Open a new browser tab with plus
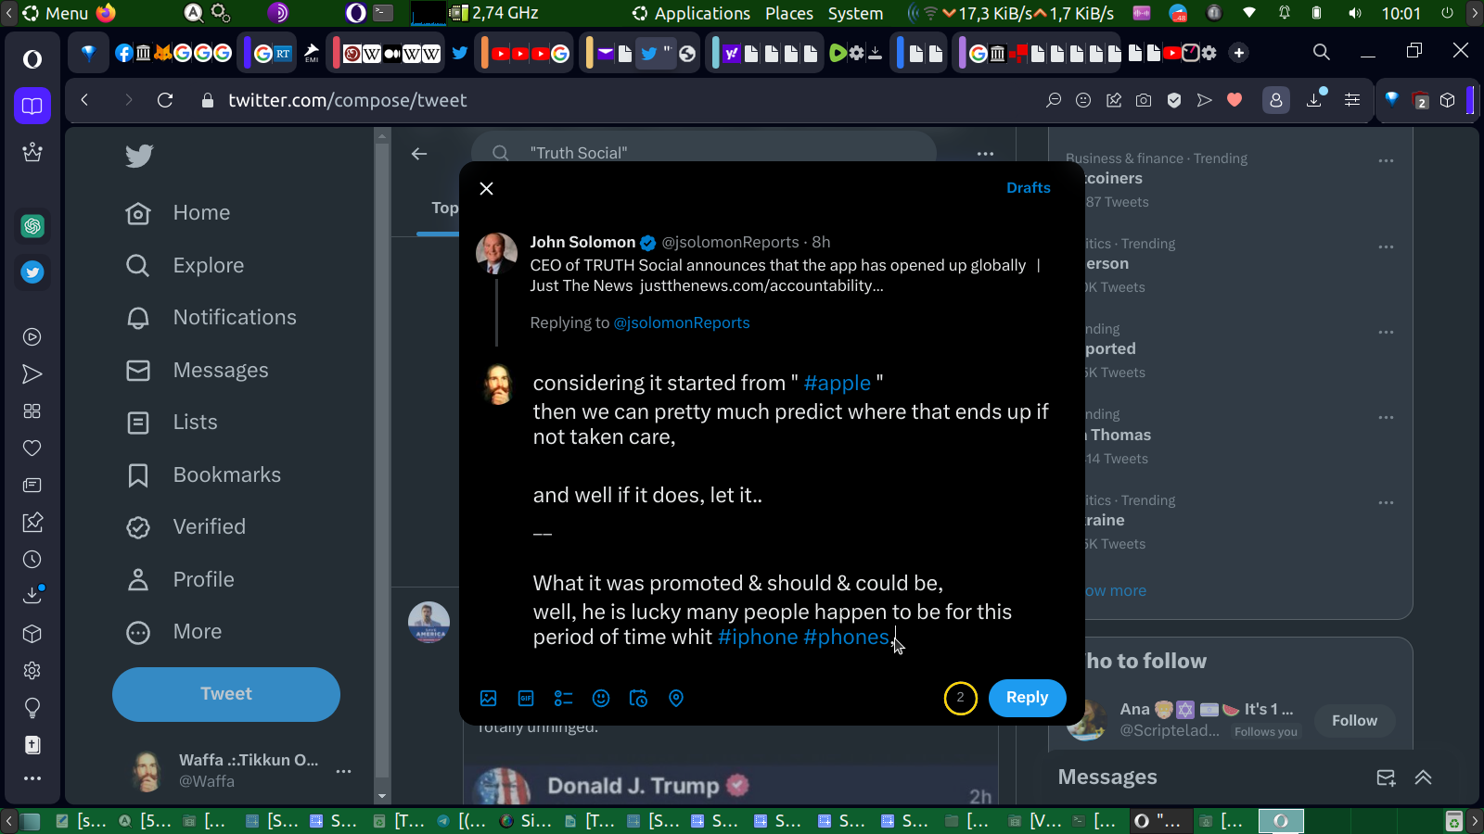1484x834 pixels. point(1239,53)
